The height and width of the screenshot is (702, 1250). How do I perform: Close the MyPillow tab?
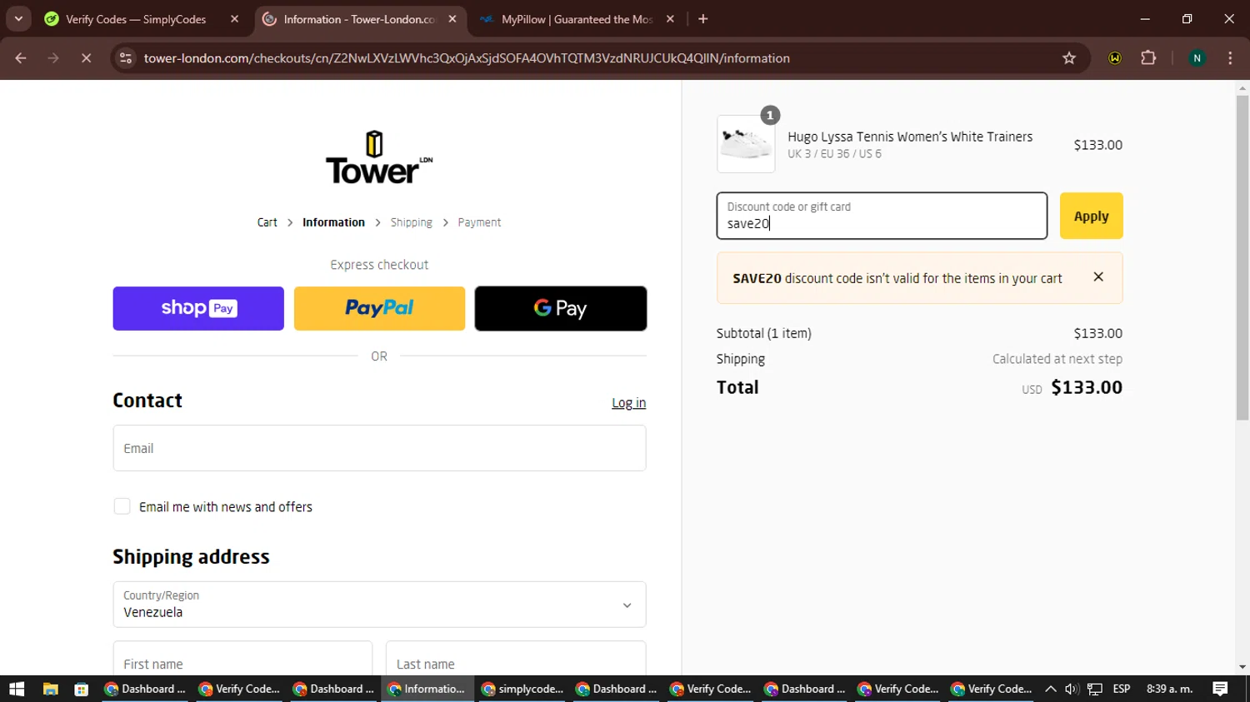pos(670,19)
